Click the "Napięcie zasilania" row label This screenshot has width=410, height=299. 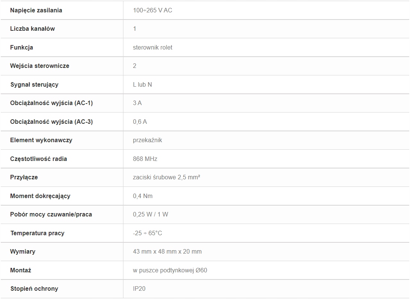[36, 10]
